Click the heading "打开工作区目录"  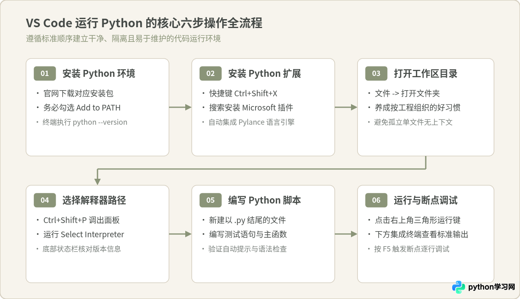click(426, 74)
